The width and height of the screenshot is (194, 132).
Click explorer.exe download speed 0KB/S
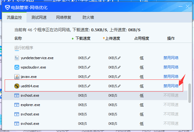tap(82, 105)
